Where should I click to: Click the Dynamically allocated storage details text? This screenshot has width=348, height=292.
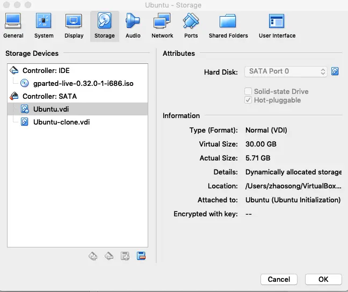click(x=293, y=172)
